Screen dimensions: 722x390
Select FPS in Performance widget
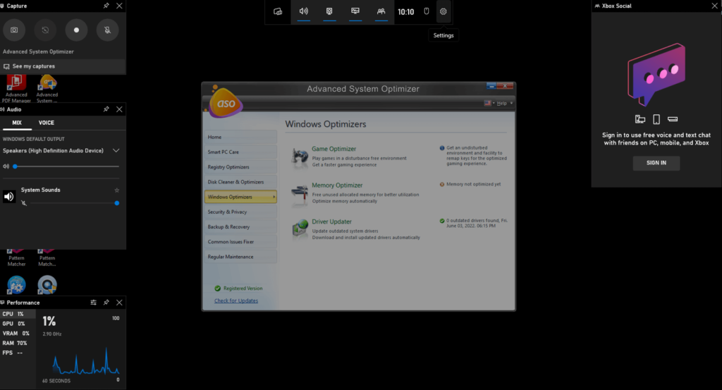point(18,353)
